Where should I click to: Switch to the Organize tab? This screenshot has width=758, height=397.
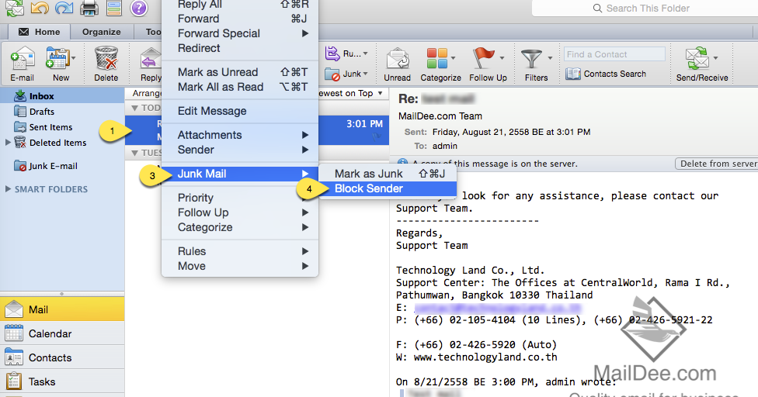pyautogui.click(x=102, y=32)
